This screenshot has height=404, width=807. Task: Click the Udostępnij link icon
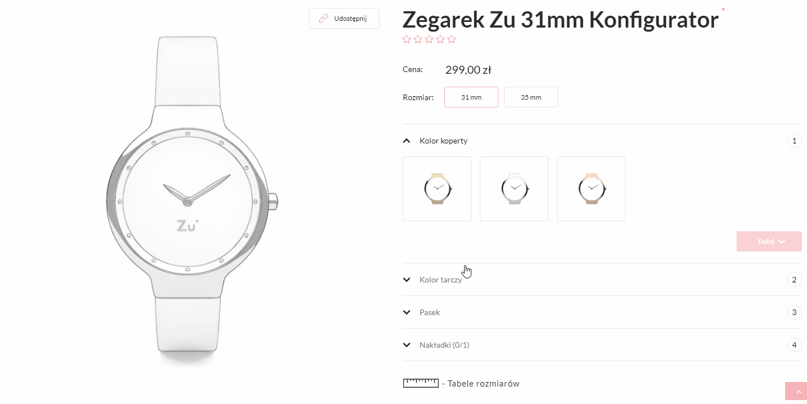(x=323, y=19)
